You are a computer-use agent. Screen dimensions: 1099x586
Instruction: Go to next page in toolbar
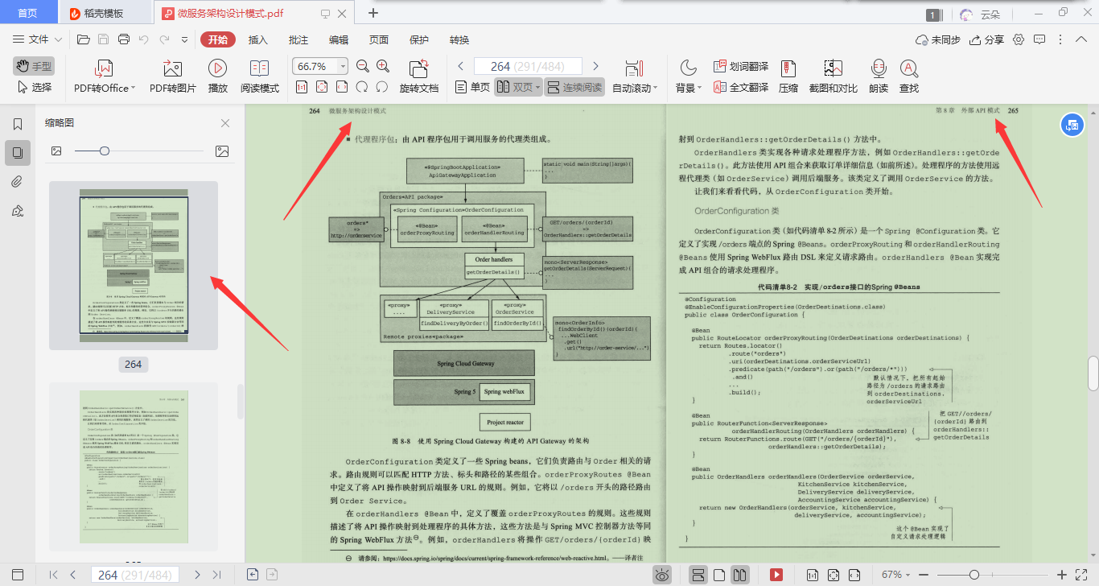[x=595, y=66]
